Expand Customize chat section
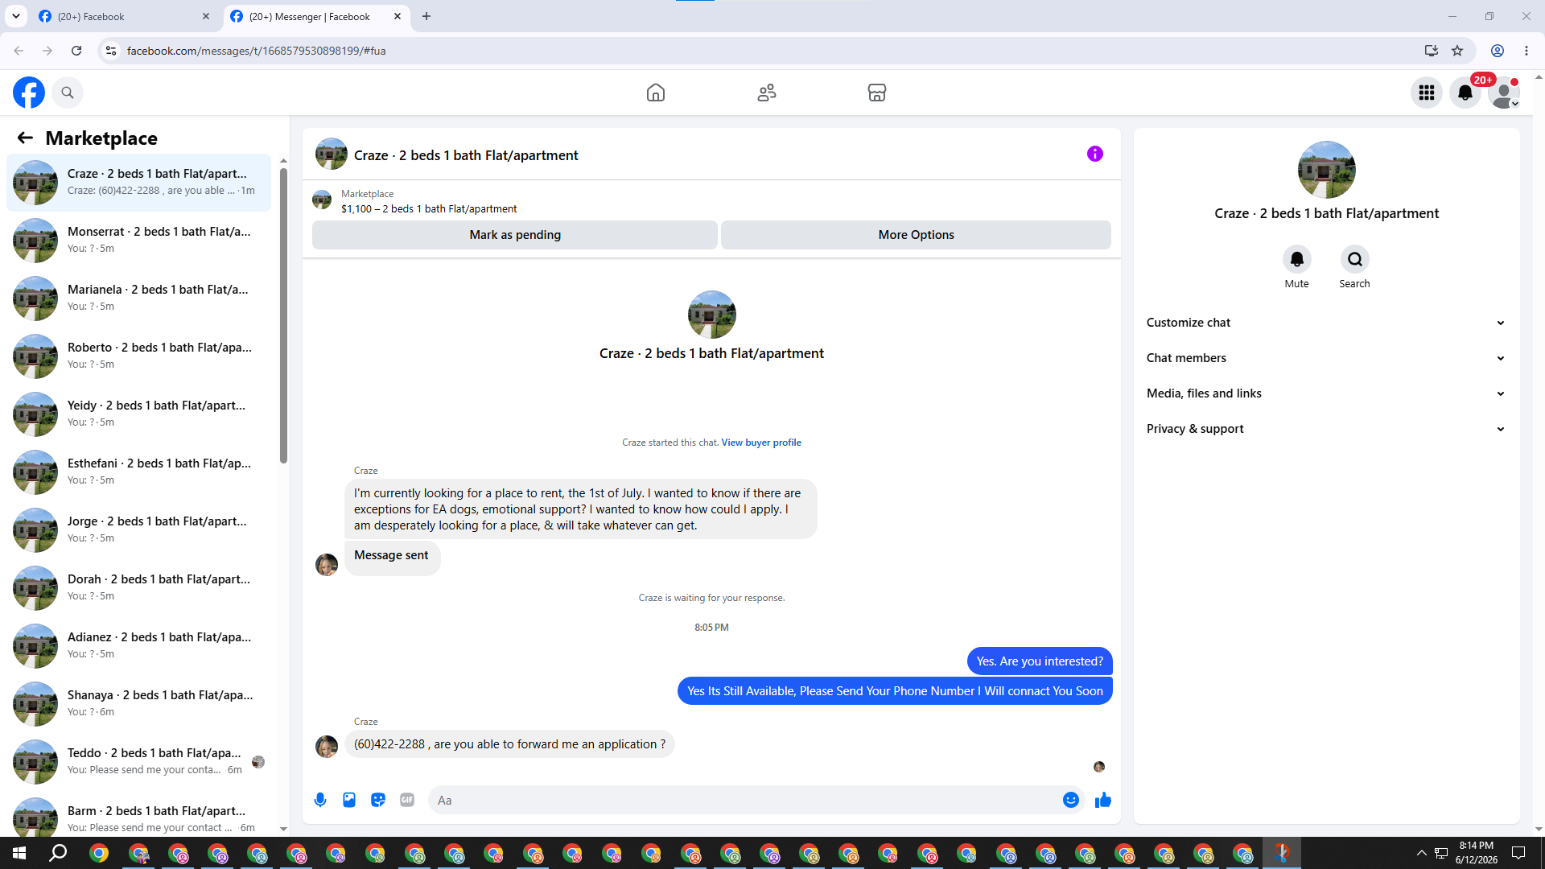The image size is (1545, 869). click(x=1326, y=323)
